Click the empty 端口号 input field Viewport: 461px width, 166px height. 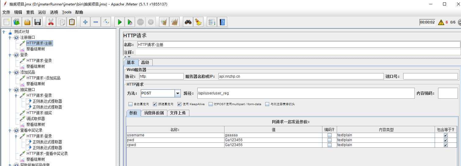click(x=430, y=76)
